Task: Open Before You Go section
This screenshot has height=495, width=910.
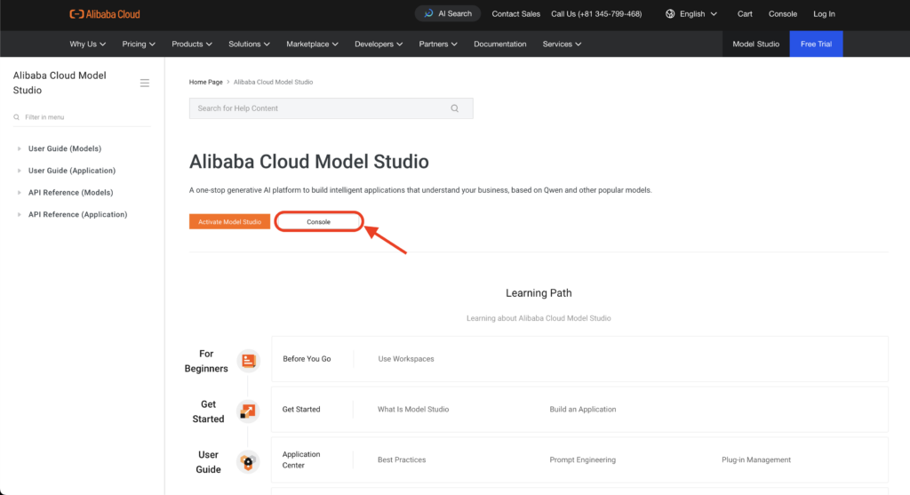Action: [307, 359]
